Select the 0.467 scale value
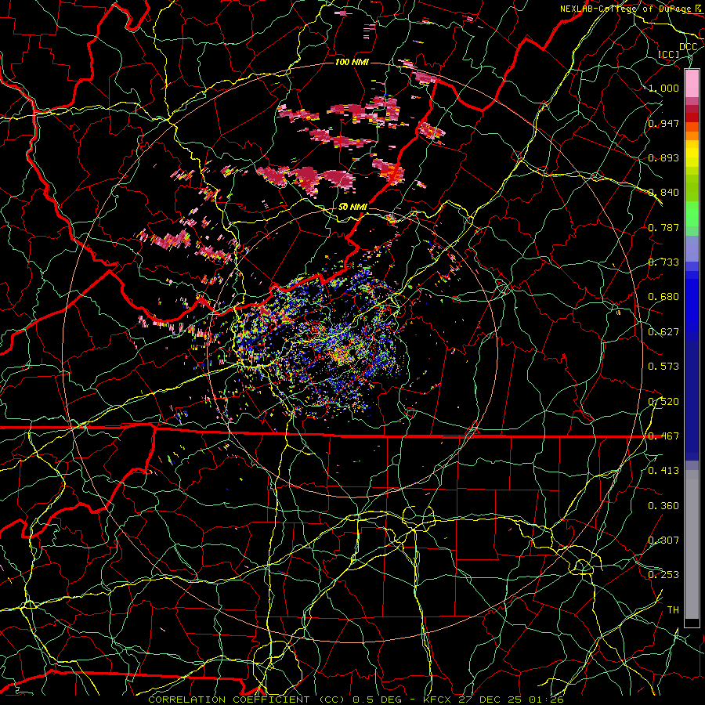 (663, 436)
